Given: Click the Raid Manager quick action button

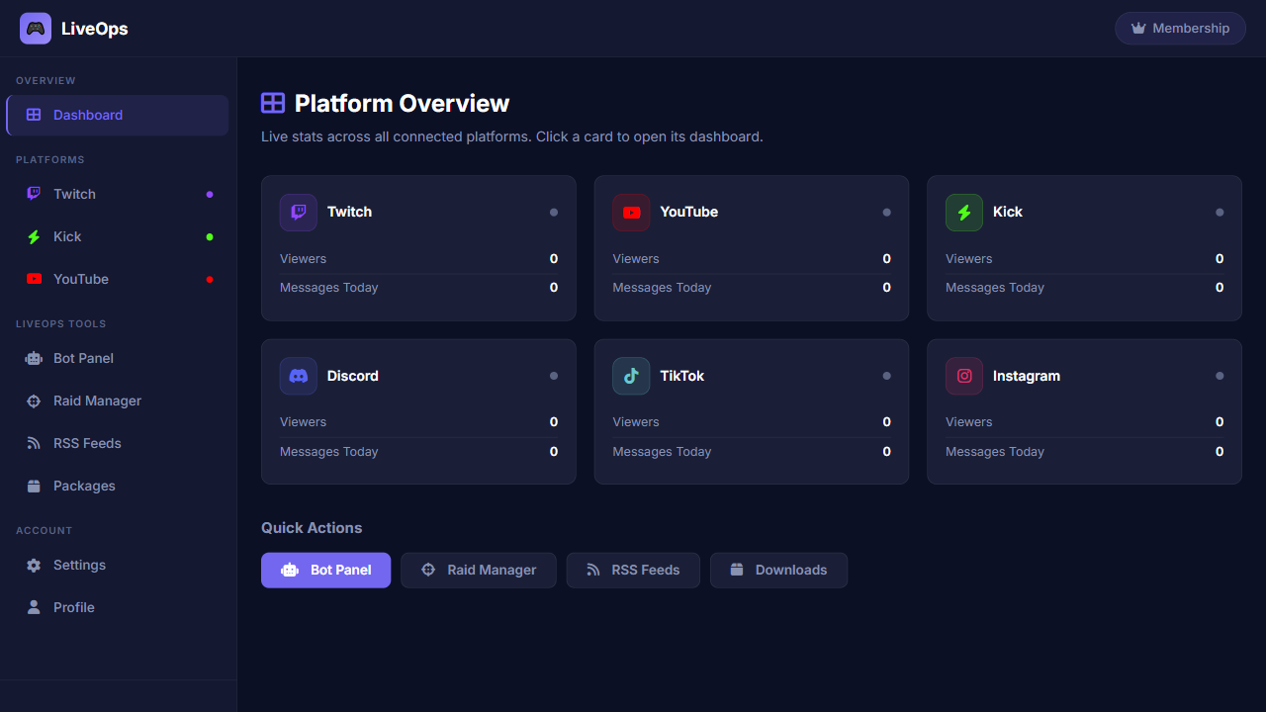Looking at the screenshot, I should pyautogui.click(x=479, y=570).
